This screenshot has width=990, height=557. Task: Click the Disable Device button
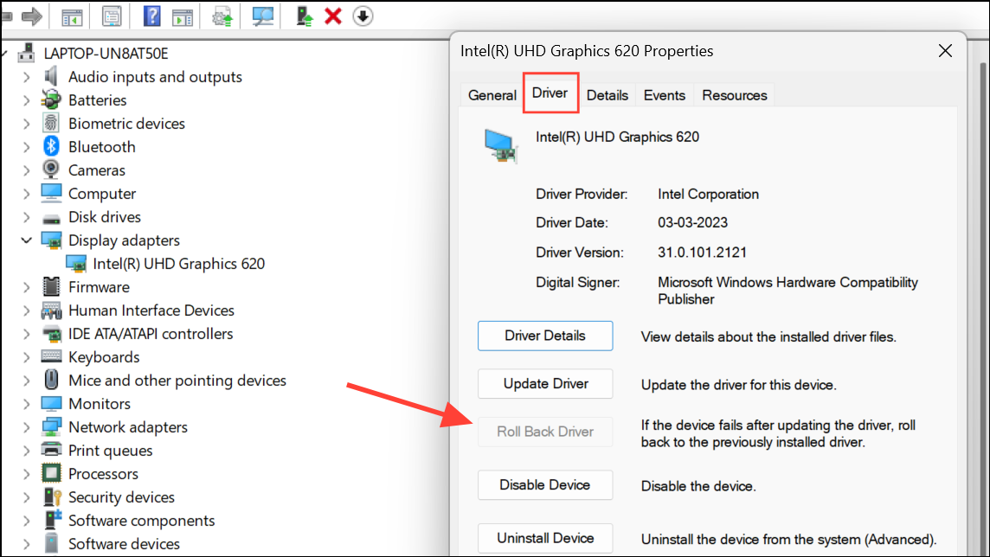coord(545,485)
